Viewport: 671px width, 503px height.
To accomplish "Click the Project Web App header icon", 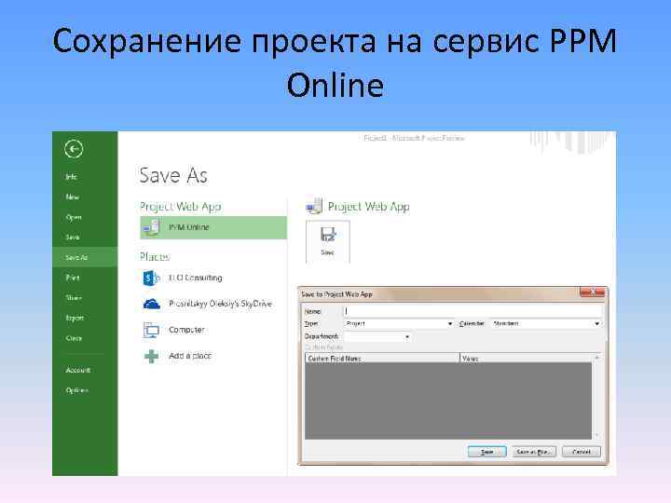I will pos(315,206).
